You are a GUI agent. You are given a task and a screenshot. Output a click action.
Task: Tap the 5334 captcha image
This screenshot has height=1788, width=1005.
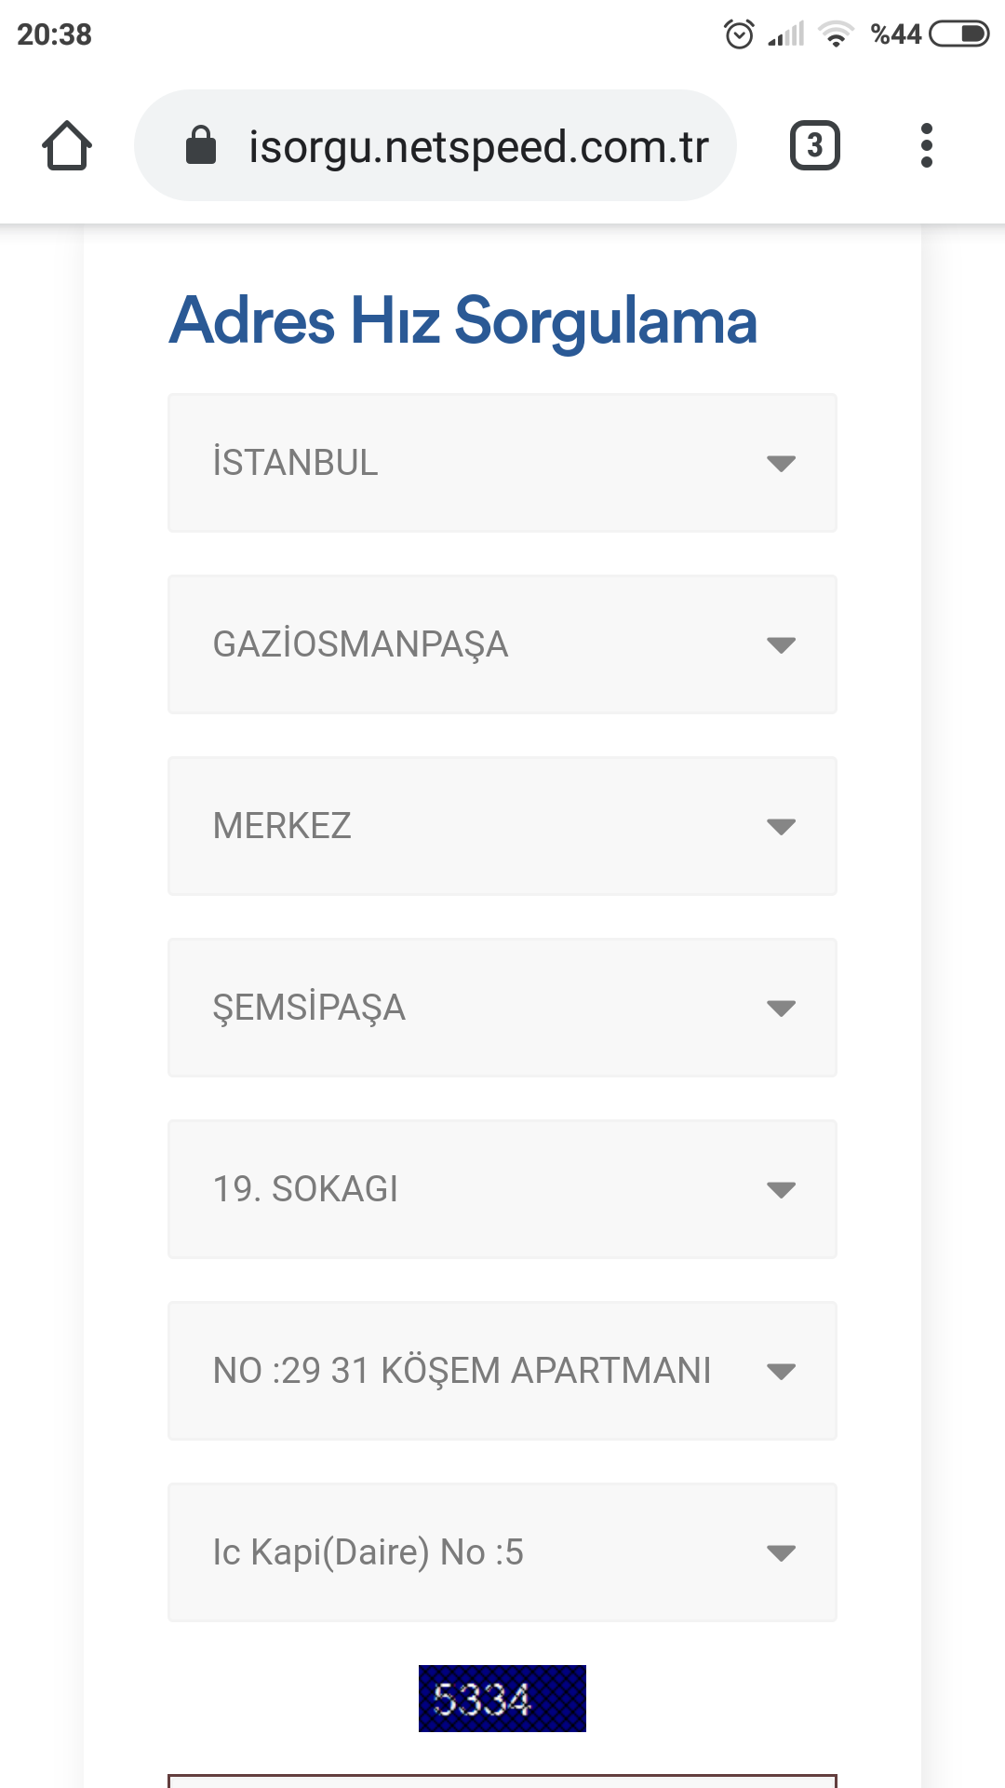pyautogui.click(x=502, y=1699)
